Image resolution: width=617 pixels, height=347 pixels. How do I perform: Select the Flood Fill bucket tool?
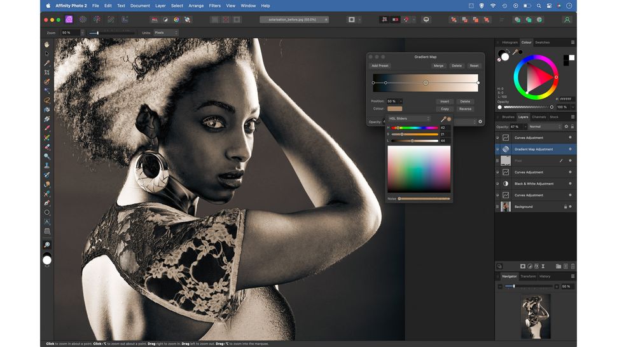[47, 110]
